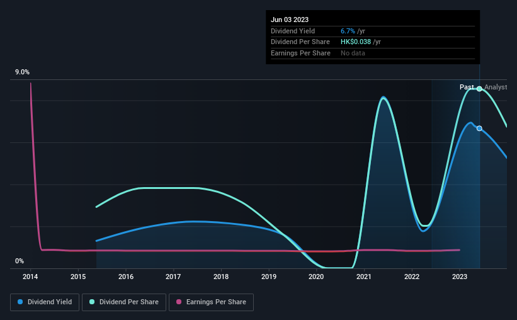The height and width of the screenshot is (320, 517).
Task: Toggle the Earnings Per Share legend button
Action: tap(211, 302)
